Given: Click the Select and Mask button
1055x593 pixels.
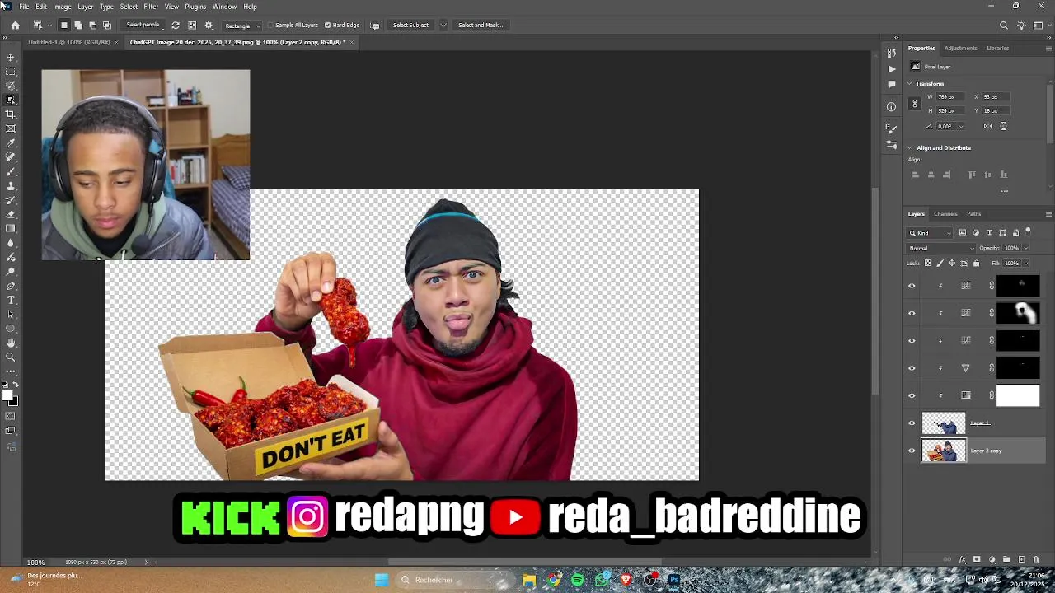Looking at the screenshot, I should point(481,25).
